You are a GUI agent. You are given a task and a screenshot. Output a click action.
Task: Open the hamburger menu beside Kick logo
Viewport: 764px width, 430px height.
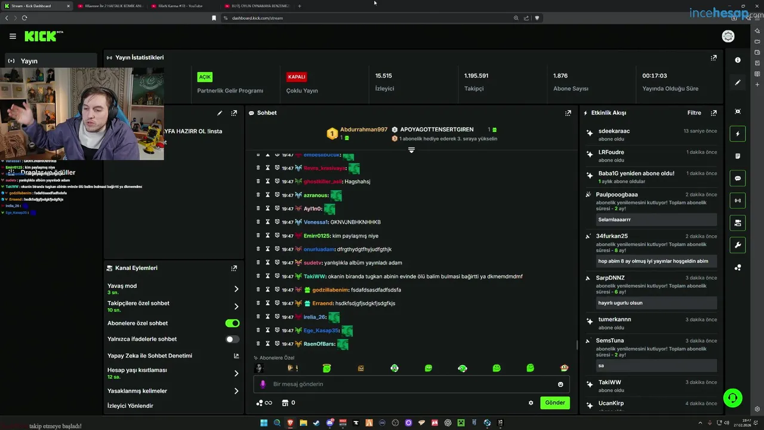click(13, 36)
